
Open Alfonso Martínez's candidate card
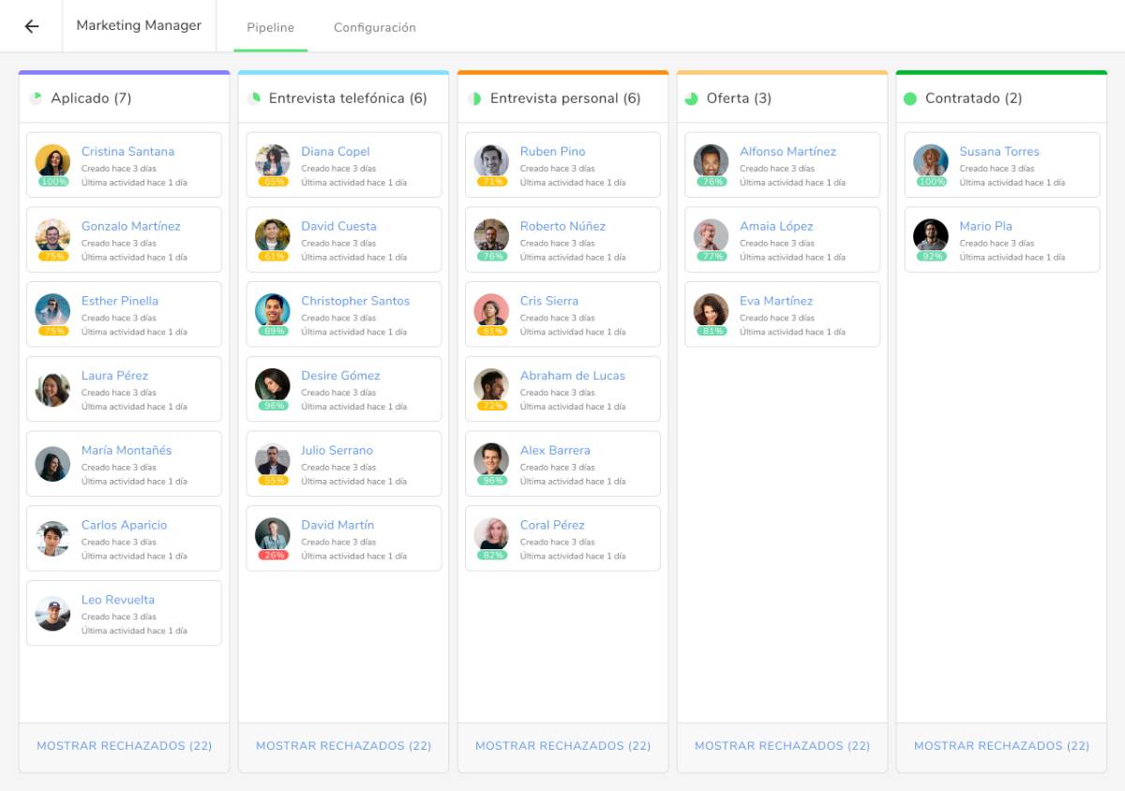click(x=781, y=163)
